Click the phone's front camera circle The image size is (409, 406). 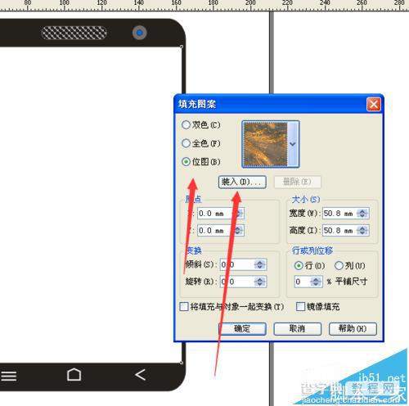139,33
